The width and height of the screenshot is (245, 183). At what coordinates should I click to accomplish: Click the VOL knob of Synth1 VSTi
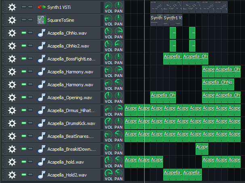click(108, 6)
